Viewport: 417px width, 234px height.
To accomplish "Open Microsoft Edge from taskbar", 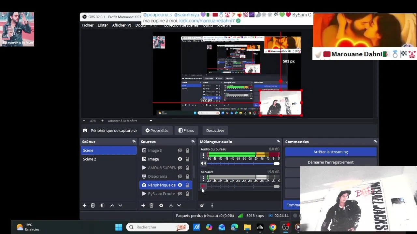I will (x=235, y=227).
